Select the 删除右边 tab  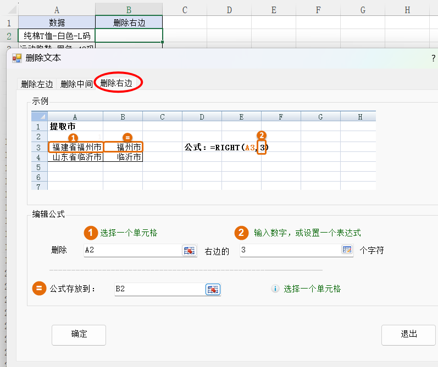tap(117, 83)
